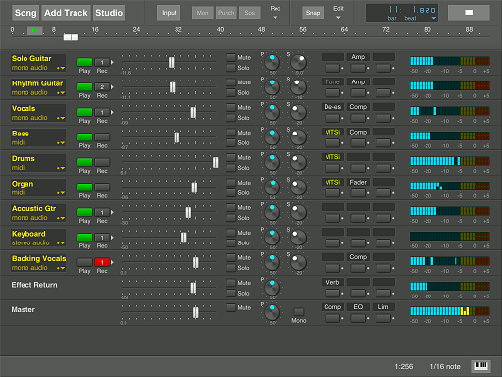Toggle Play on the Bass track
This screenshot has width=502, height=377.
pyautogui.click(x=84, y=137)
